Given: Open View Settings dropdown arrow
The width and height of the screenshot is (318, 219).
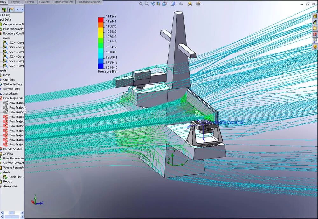Looking at the screenshot, I should 202,4.
